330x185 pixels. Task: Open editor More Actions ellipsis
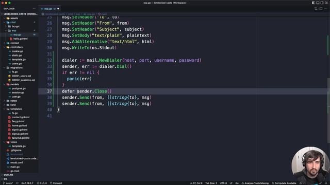(326, 9)
